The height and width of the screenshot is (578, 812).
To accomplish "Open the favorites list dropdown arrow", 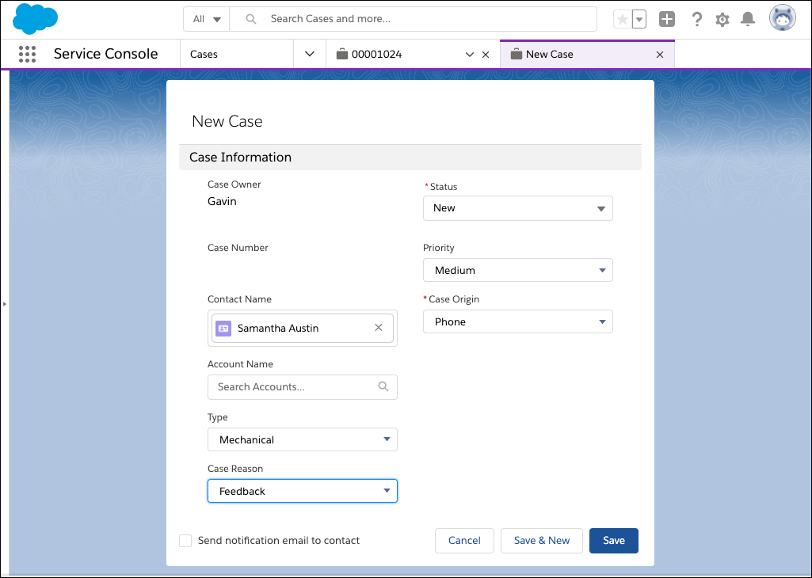I will tap(639, 20).
